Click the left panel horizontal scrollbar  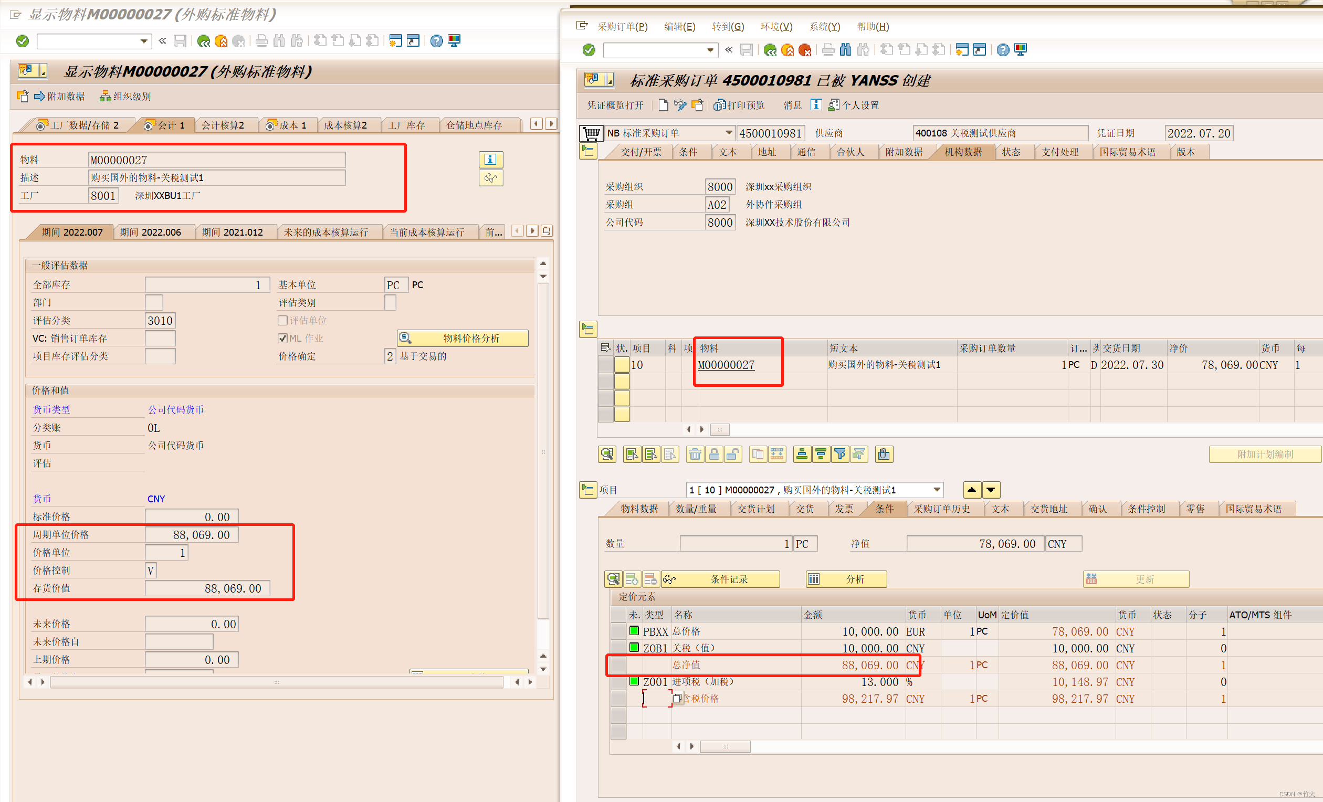277,682
